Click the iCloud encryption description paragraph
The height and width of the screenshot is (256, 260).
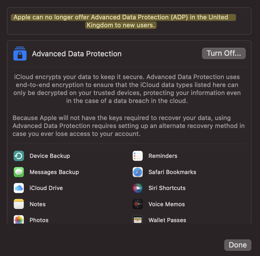pyautogui.click(x=127, y=89)
